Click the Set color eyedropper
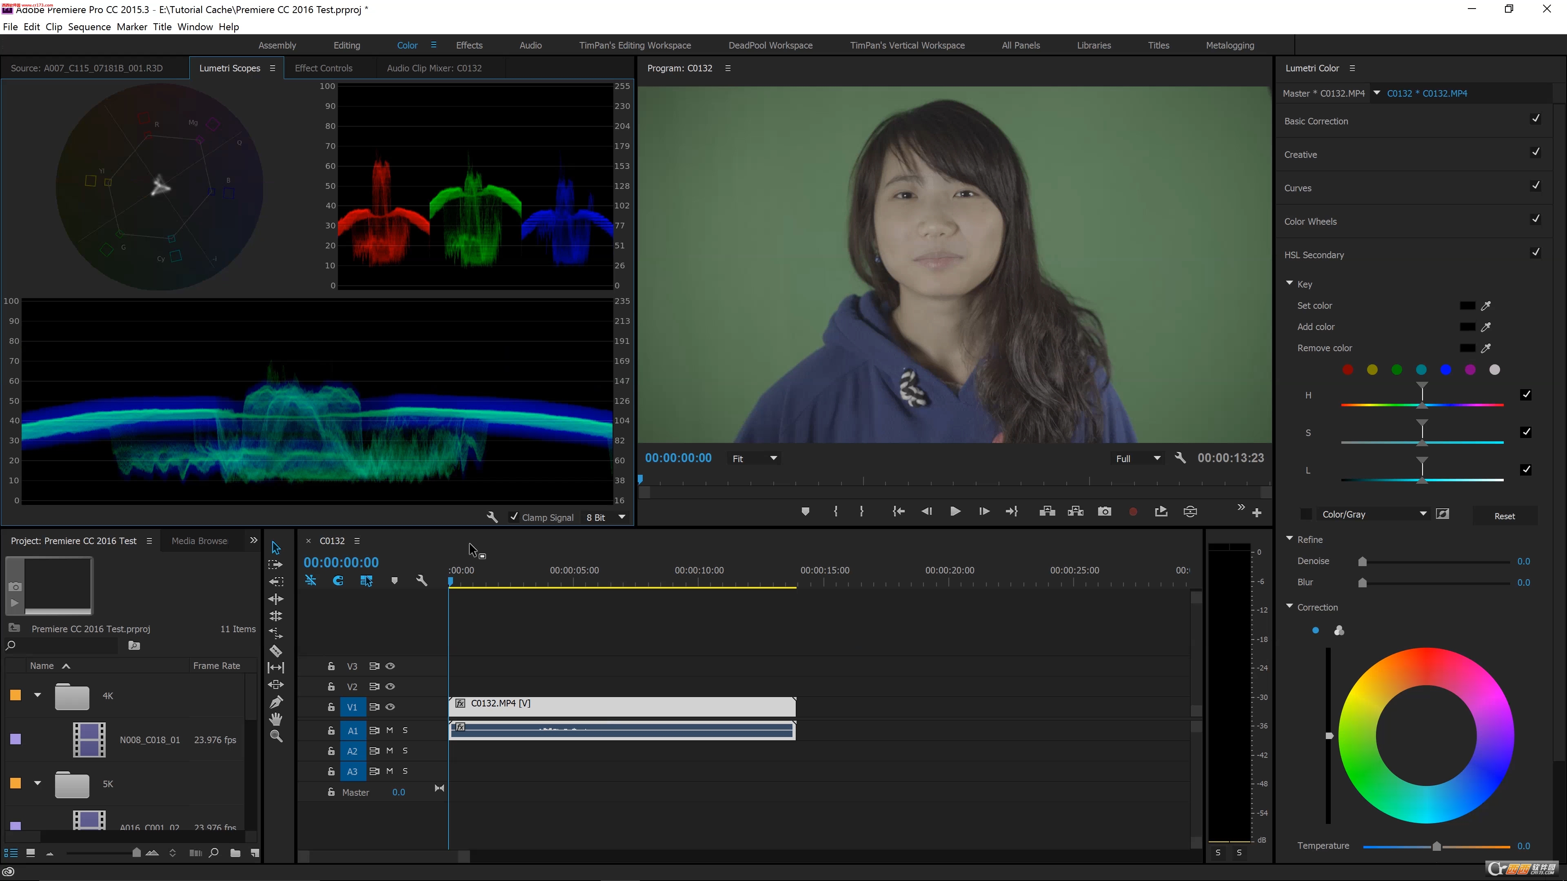This screenshot has height=881, width=1567. tap(1485, 306)
